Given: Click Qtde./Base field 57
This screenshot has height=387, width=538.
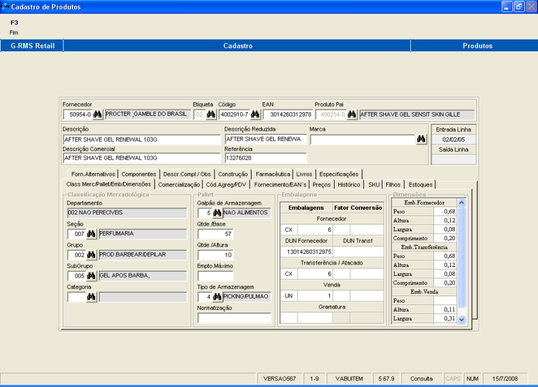Looking at the screenshot, I should [215, 234].
